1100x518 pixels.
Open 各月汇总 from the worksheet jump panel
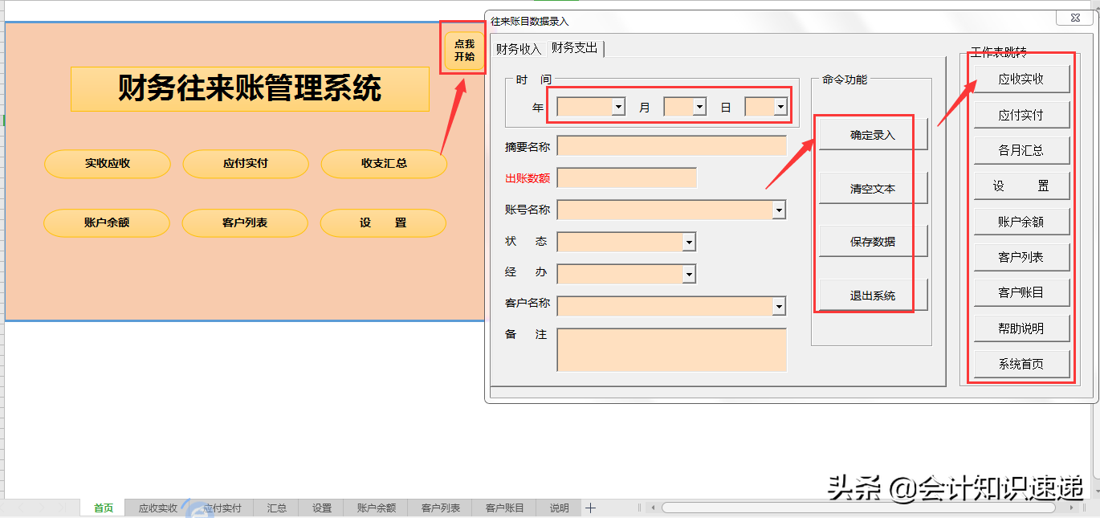click(1021, 149)
